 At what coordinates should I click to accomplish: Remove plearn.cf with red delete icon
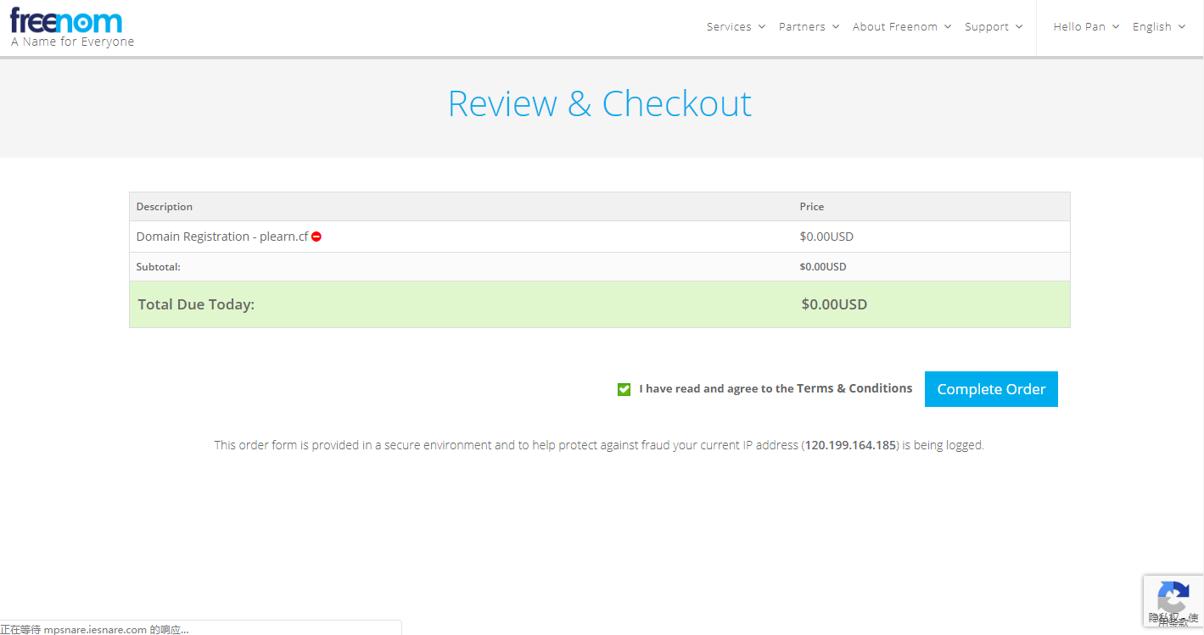316,237
